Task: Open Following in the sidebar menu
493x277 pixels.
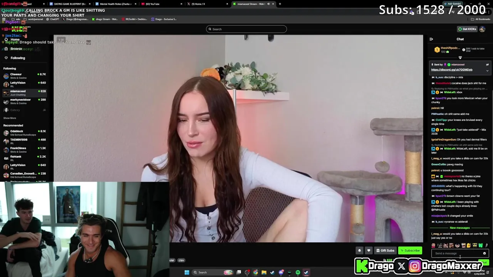Action: 18,58
